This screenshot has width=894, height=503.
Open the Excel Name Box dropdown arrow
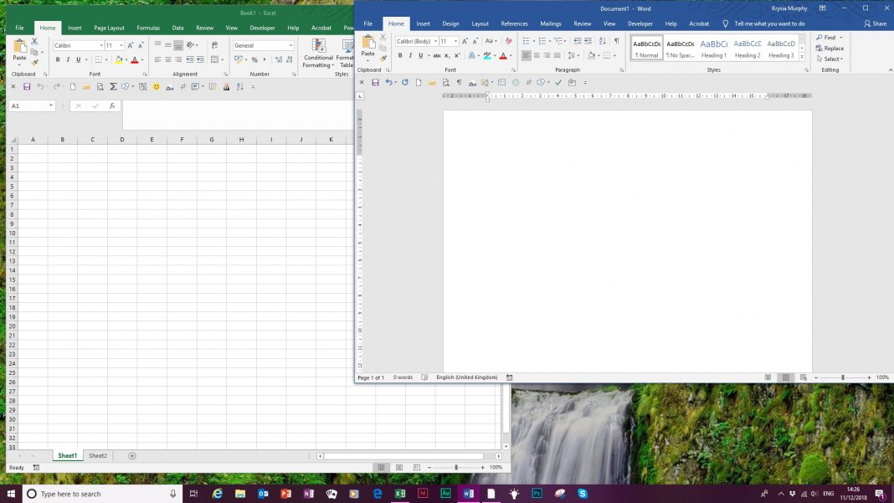point(51,106)
